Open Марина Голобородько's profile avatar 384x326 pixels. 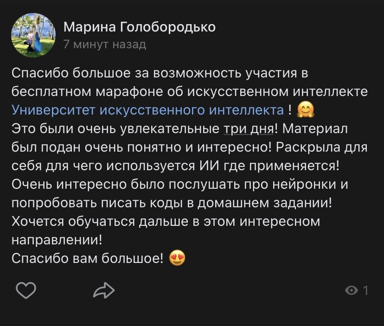(x=33, y=35)
